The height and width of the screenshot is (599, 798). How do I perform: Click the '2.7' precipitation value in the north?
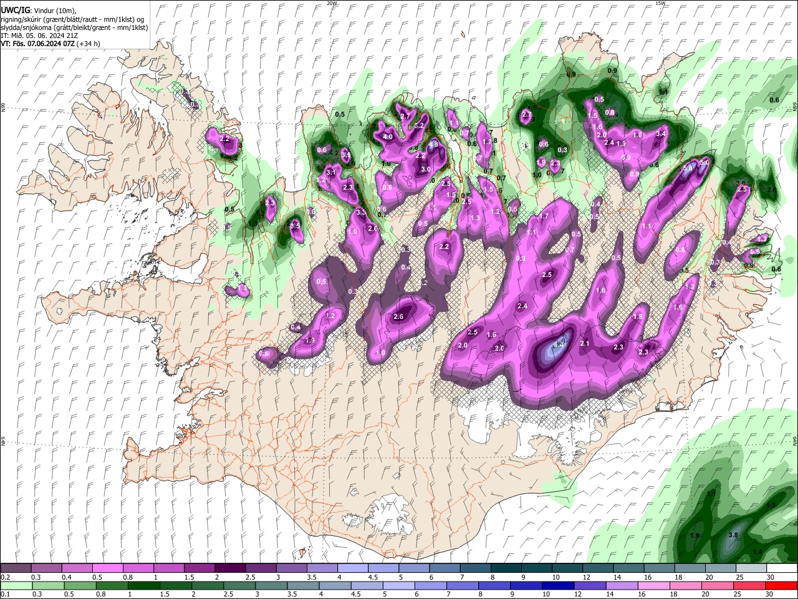(405, 117)
